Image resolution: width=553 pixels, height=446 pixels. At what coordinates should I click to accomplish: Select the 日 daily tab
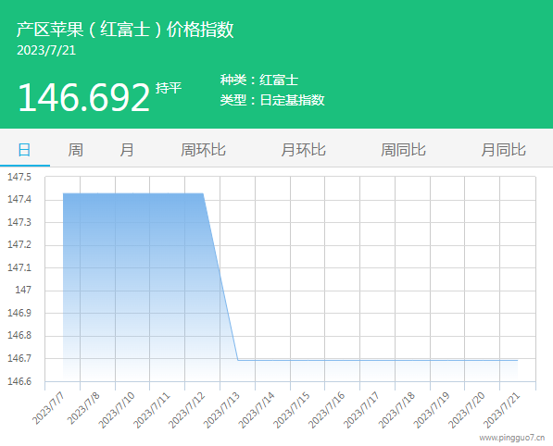(24, 150)
